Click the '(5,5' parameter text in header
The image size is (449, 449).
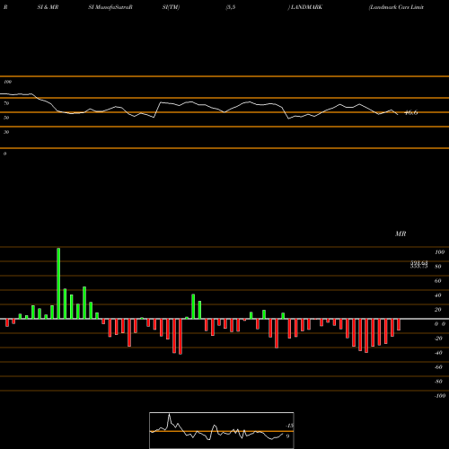[231, 7]
